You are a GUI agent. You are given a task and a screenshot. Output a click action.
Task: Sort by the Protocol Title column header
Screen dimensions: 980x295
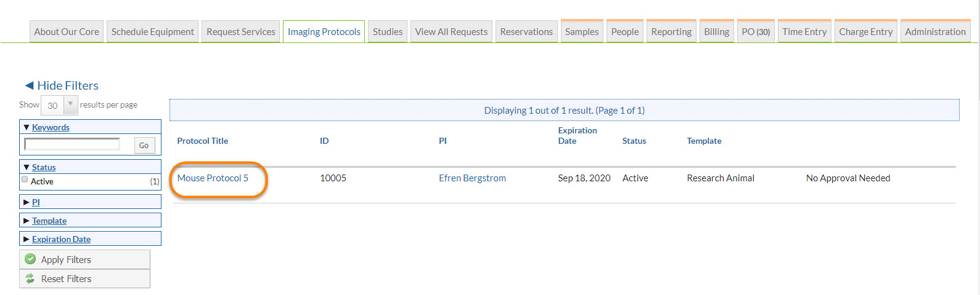[202, 141]
